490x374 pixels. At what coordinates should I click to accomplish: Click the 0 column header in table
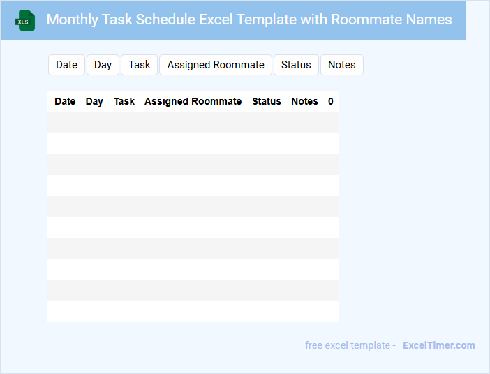click(330, 101)
